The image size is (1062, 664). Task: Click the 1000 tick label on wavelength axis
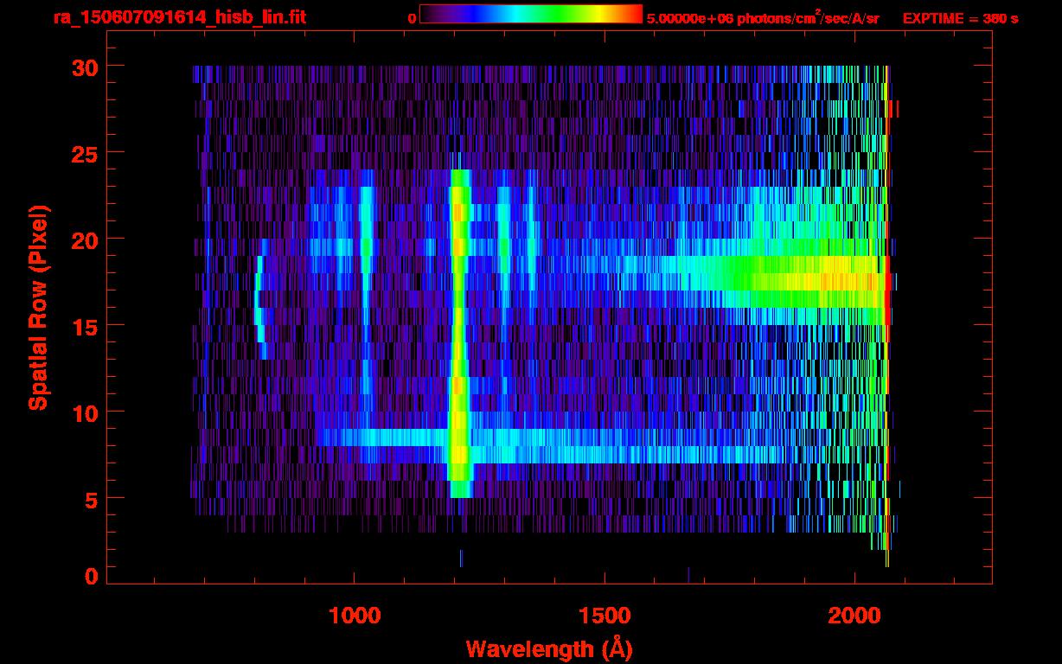(x=354, y=616)
